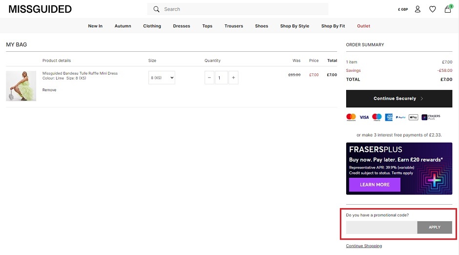Click the lime dress product thumbnail
Screen dimensions: 459x255
21,86
